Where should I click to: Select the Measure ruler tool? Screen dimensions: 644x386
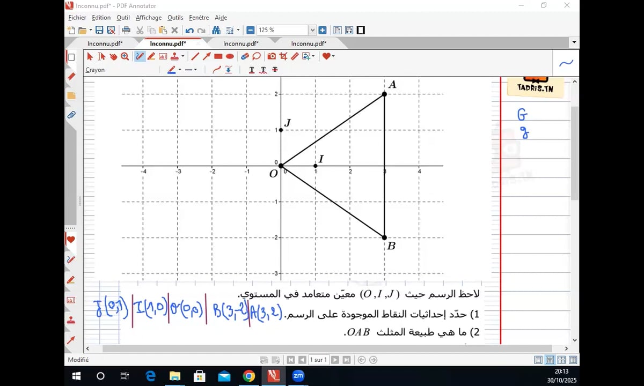coord(295,56)
